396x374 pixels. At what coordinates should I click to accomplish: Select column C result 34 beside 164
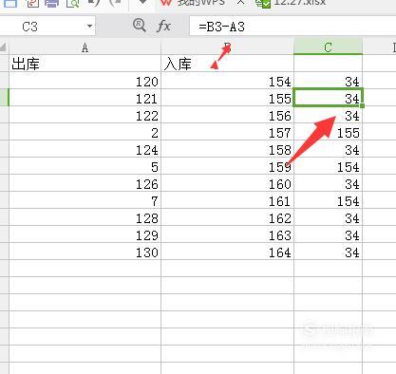pos(328,252)
